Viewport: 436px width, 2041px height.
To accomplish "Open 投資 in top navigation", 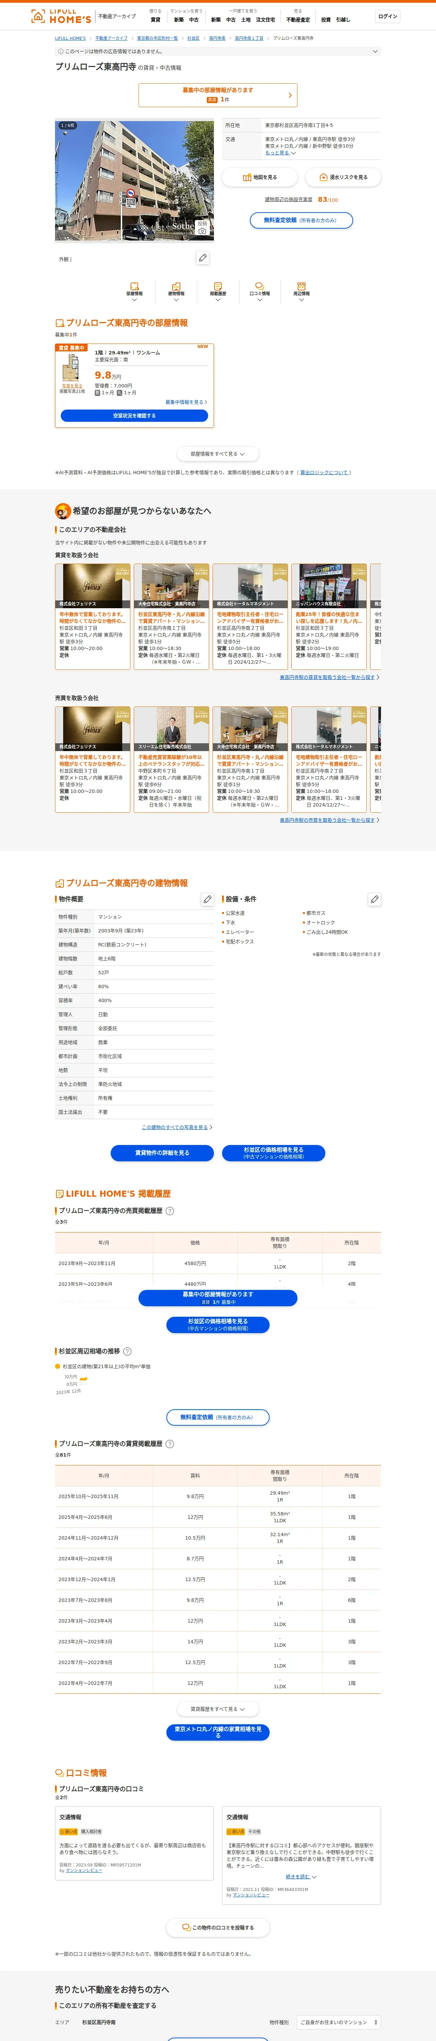I will (x=326, y=20).
